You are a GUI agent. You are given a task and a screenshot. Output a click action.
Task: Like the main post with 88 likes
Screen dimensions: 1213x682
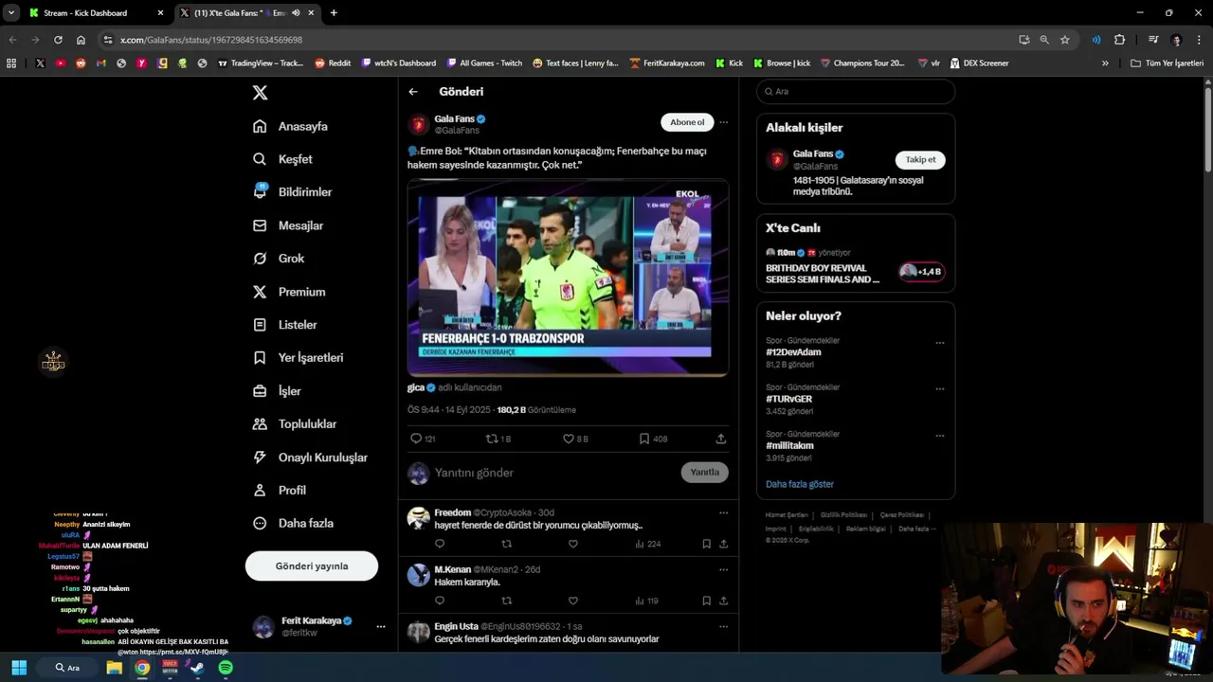pyautogui.click(x=569, y=439)
